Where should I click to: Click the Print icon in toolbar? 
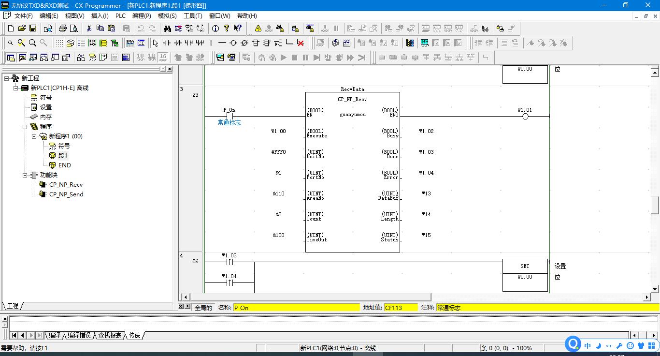pos(63,29)
